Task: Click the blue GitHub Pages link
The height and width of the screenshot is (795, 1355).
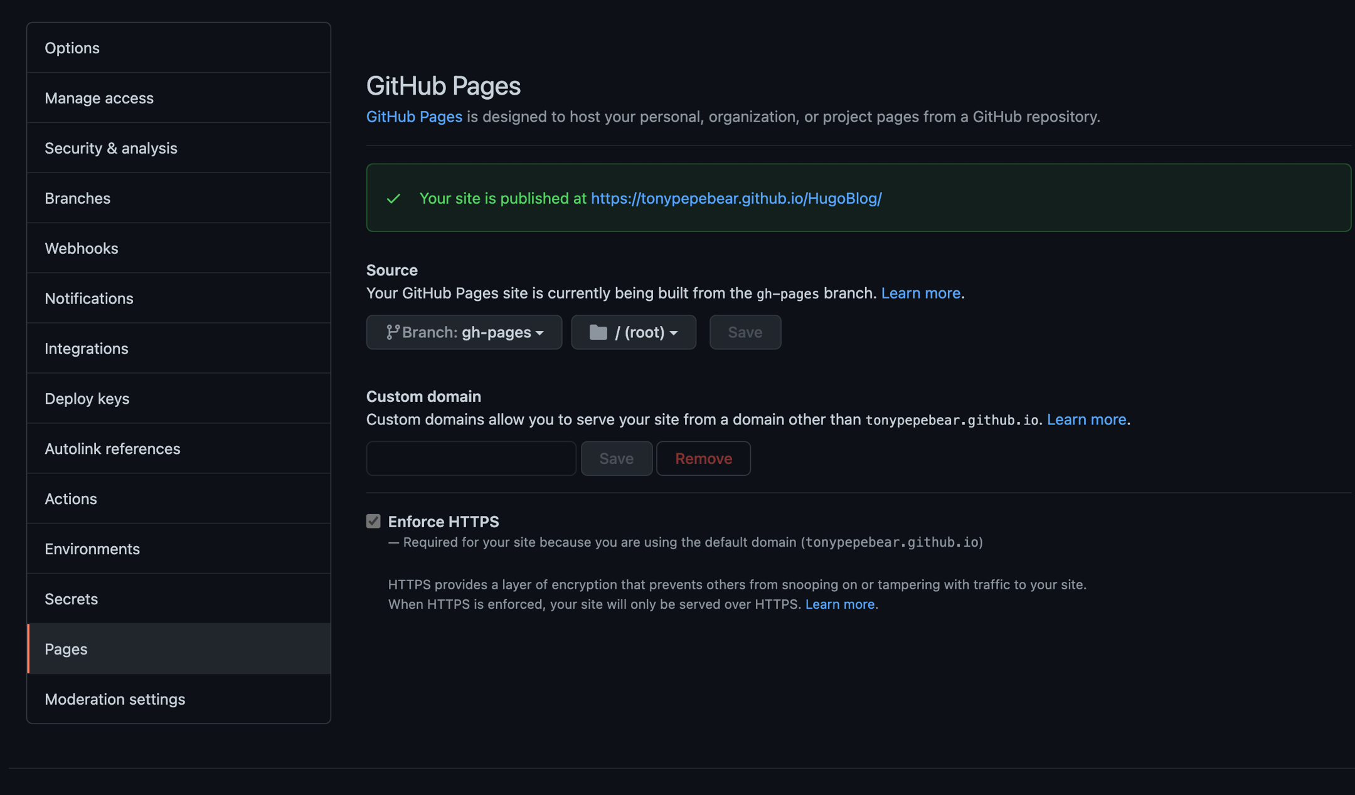Action: coord(414,117)
